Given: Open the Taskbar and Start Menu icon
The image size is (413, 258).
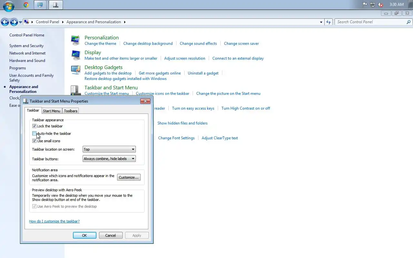Looking at the screenshot, I should (x=76, y=90).
